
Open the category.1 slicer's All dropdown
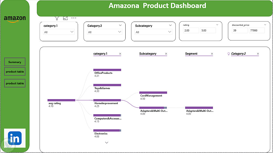click(x=59, y=32)
